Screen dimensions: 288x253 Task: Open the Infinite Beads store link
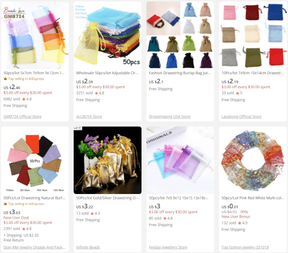[x=88, y=247]
